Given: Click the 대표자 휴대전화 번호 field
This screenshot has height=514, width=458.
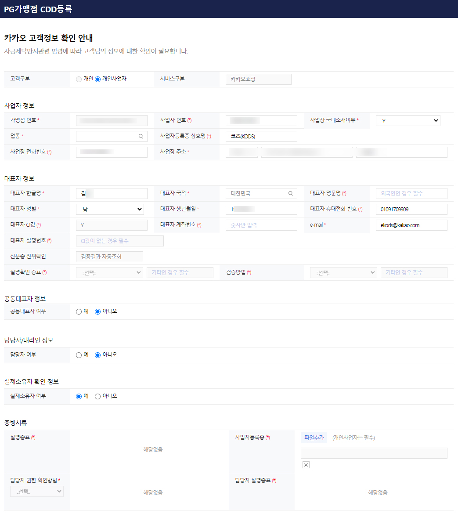Looking at the screenshot, I should [x=411, y=209].
